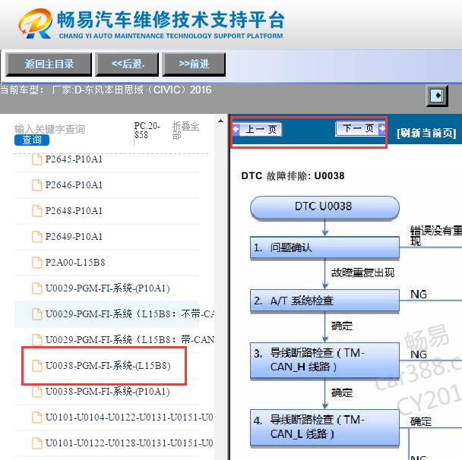Select U0038-PGM-FI-系统-(P10A1) entry

click(108, 392)
